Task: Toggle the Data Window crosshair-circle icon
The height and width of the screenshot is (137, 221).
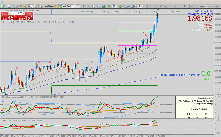Action: click(x=21, y=6)
